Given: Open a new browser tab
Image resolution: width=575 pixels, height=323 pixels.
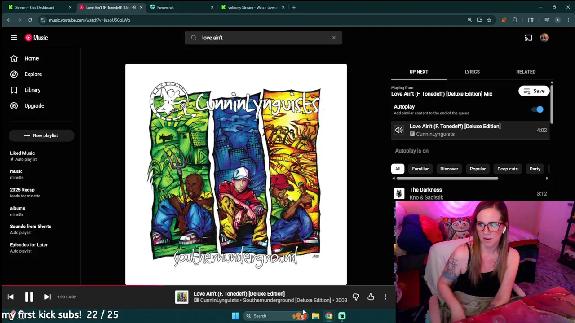Looking at the screenshot, I should pos(294,7).
